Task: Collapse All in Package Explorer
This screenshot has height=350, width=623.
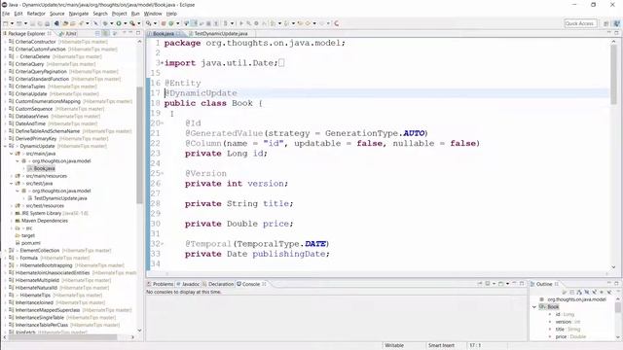Action: point(97,34)
